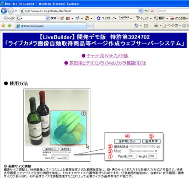Open the チャット用Webカメラ版 link
Viewport: 189px width, 179px height.
[105, 56]
